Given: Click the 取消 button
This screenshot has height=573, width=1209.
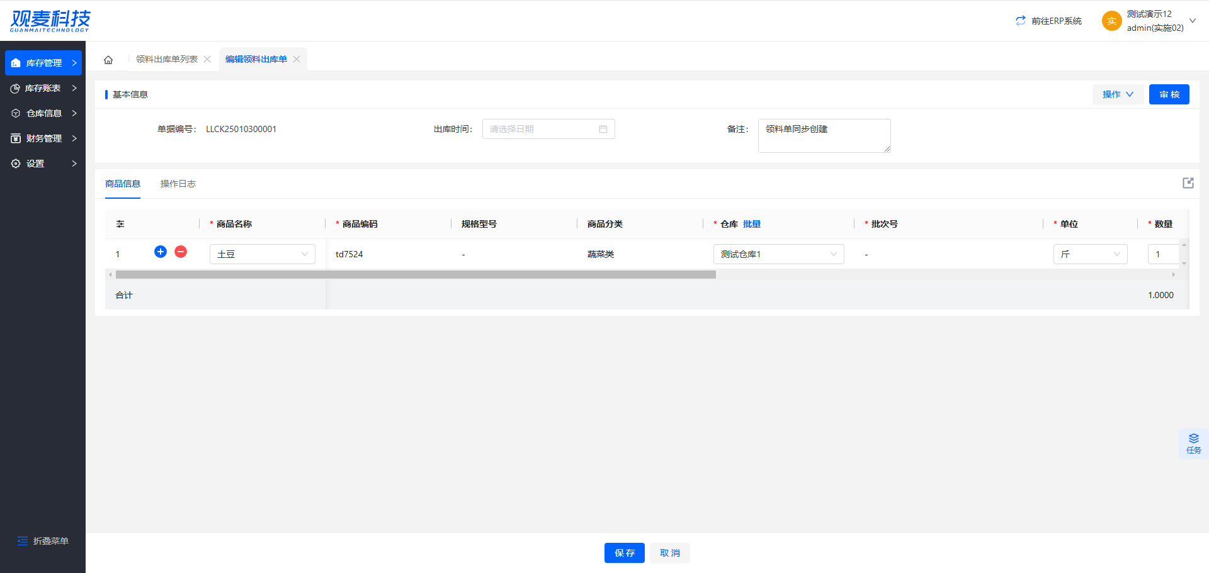Looking at the screenshot, I should (x=670, y=553).
